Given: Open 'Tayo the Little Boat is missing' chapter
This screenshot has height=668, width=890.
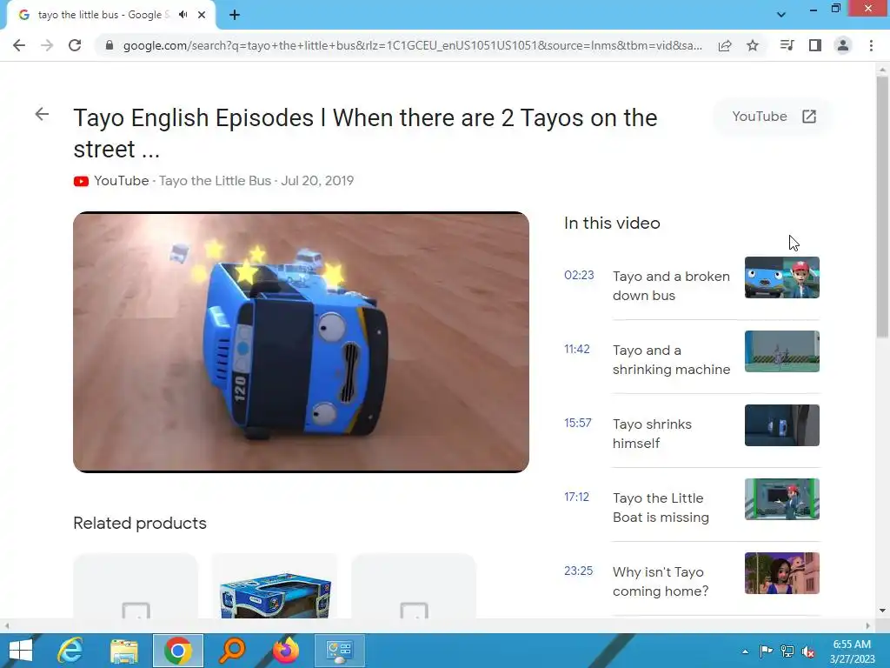Looking at the screenshot, I should tap(661, 507).
